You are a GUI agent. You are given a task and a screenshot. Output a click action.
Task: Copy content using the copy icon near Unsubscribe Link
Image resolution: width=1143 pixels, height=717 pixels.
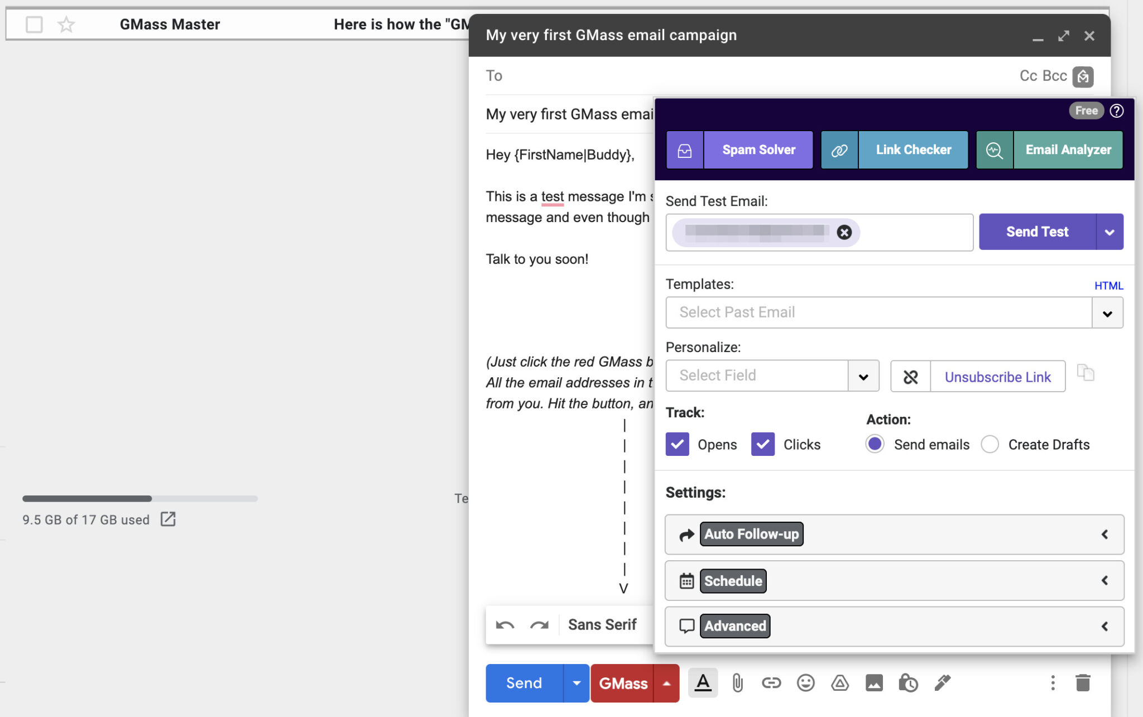pos(1085,373)
